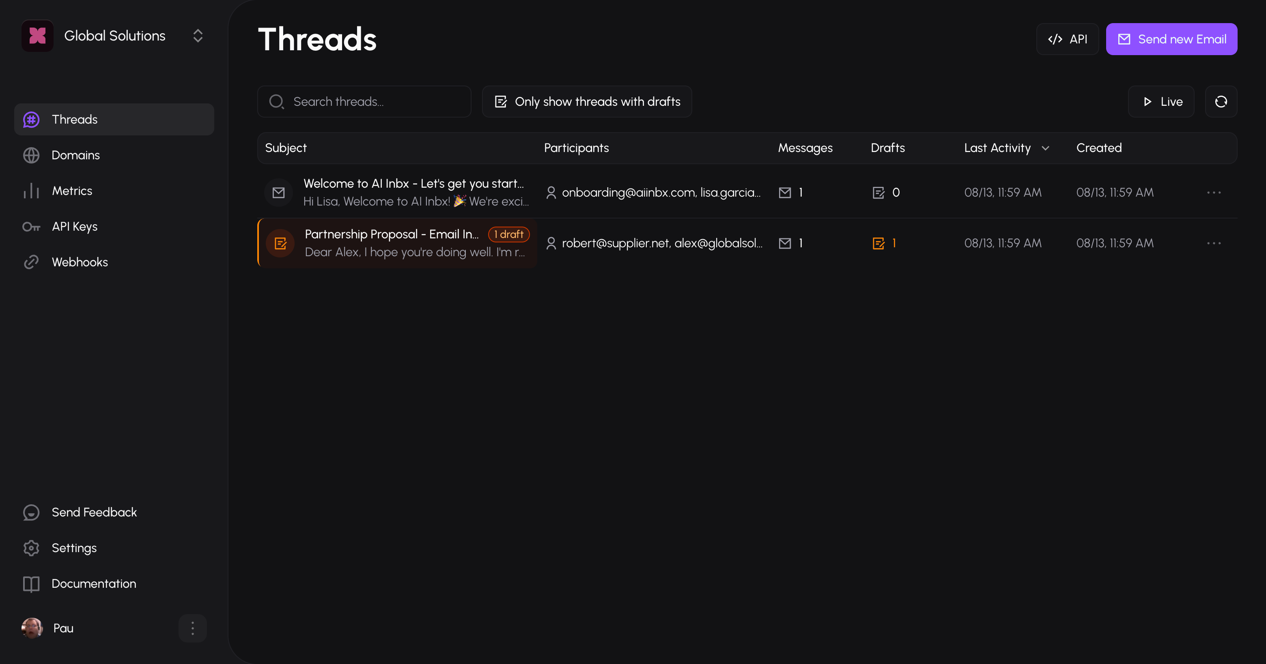The image size is (1266, 664).
Task: Click the refresh threads icon
Action: point(1221,102)
